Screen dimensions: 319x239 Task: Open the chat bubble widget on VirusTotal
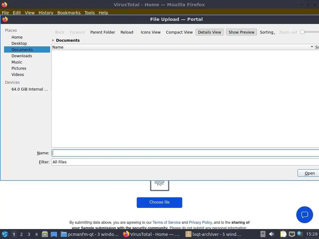pyautogui.click(x=304, y=215)
